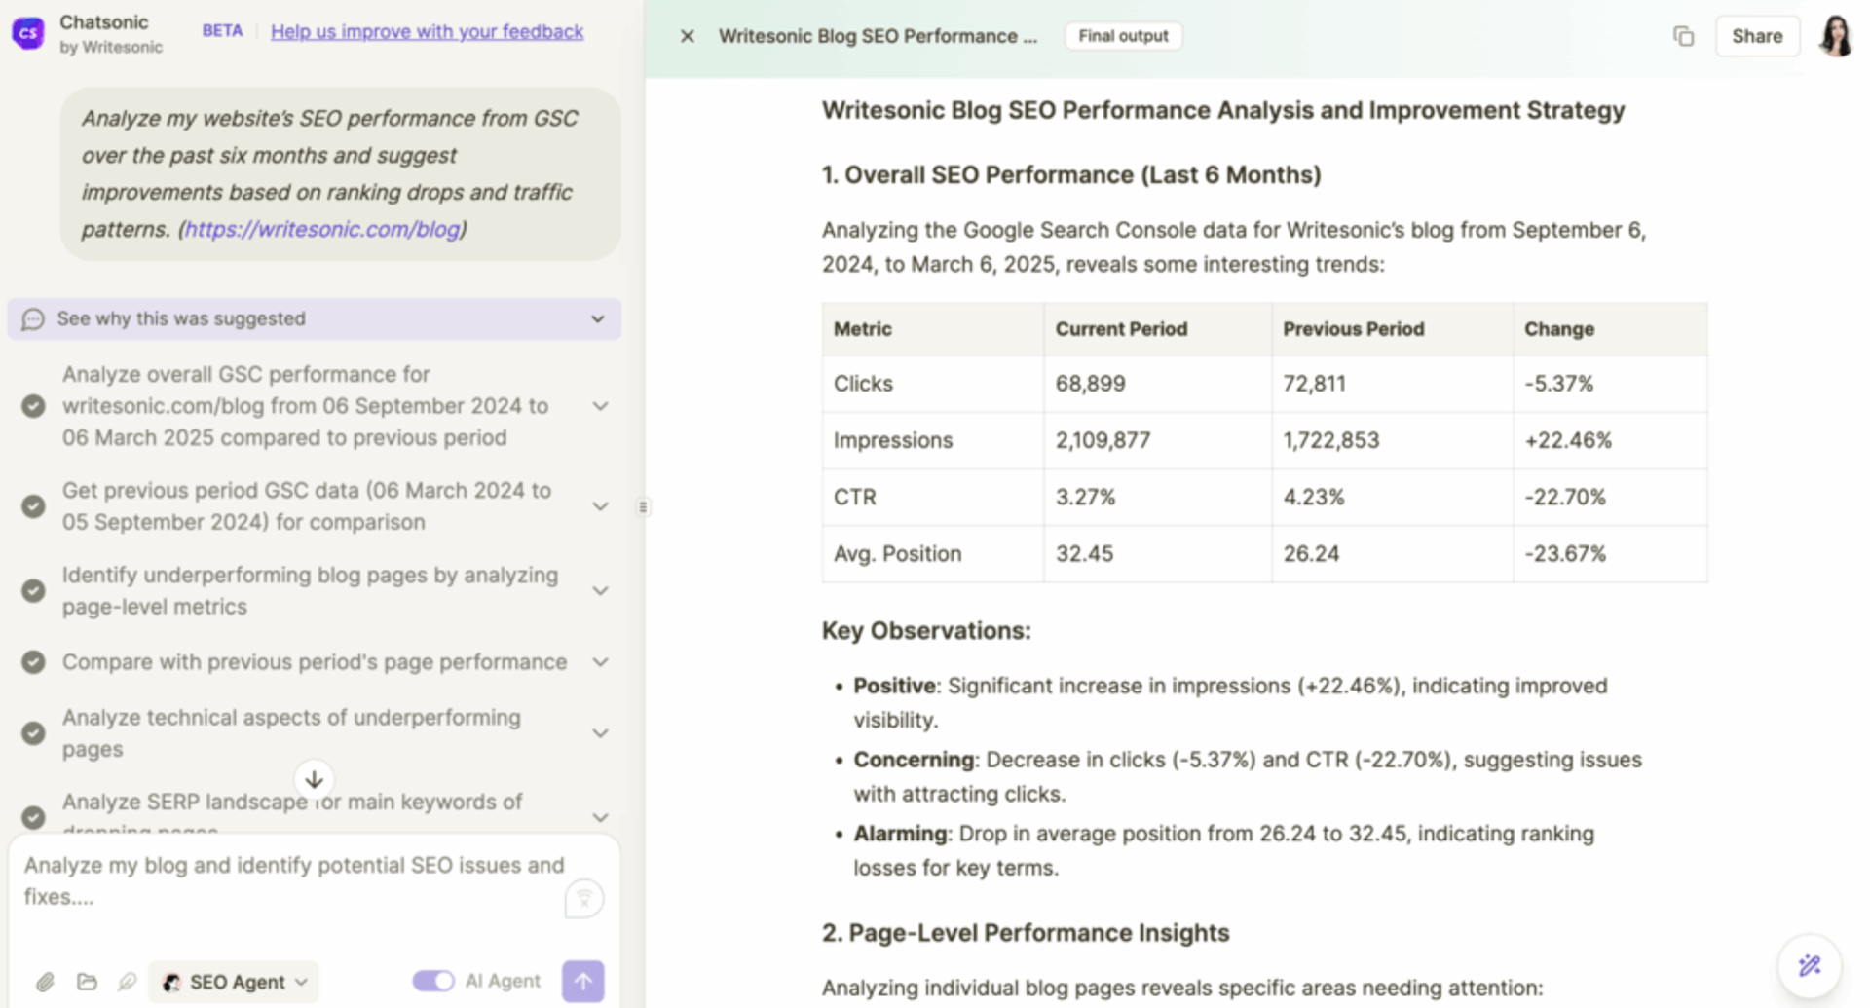Viewport: 1870px width, 1008px height.
Task: Click the scroll-down arrow button in the chat
Action: pyautogui.click(x=314, y=779)
